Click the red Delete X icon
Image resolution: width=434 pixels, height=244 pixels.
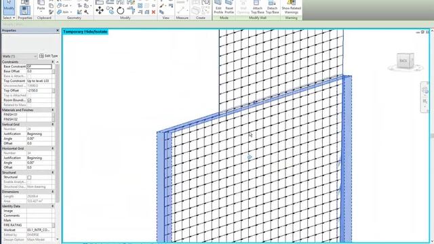click(x=153, y=12)
